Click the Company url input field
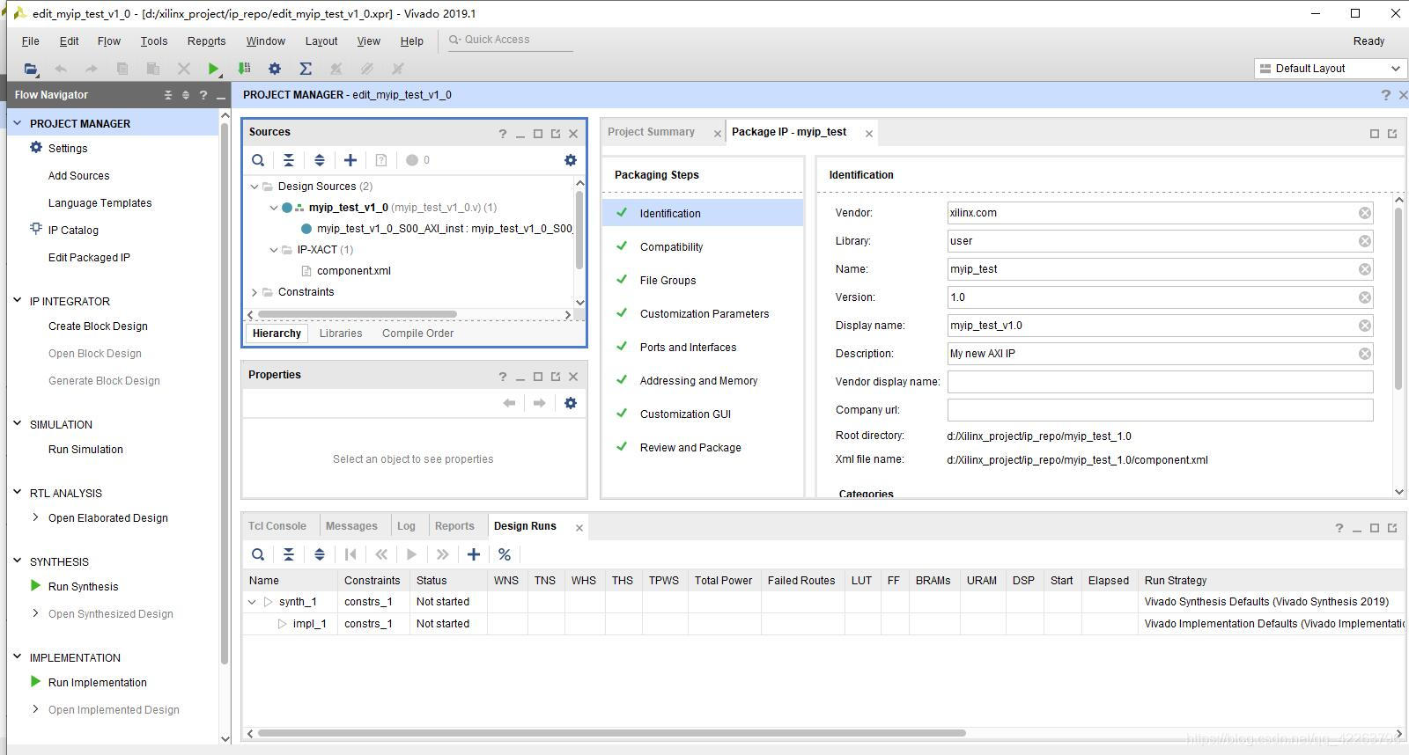 1160,410
